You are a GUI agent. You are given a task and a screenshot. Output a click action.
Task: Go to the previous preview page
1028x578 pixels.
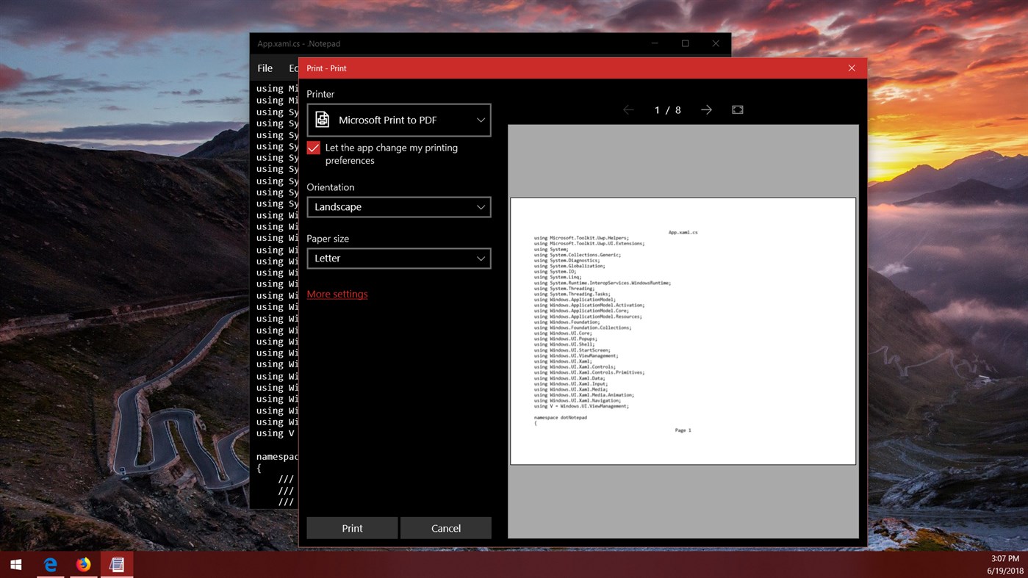[x=629, y=109]
